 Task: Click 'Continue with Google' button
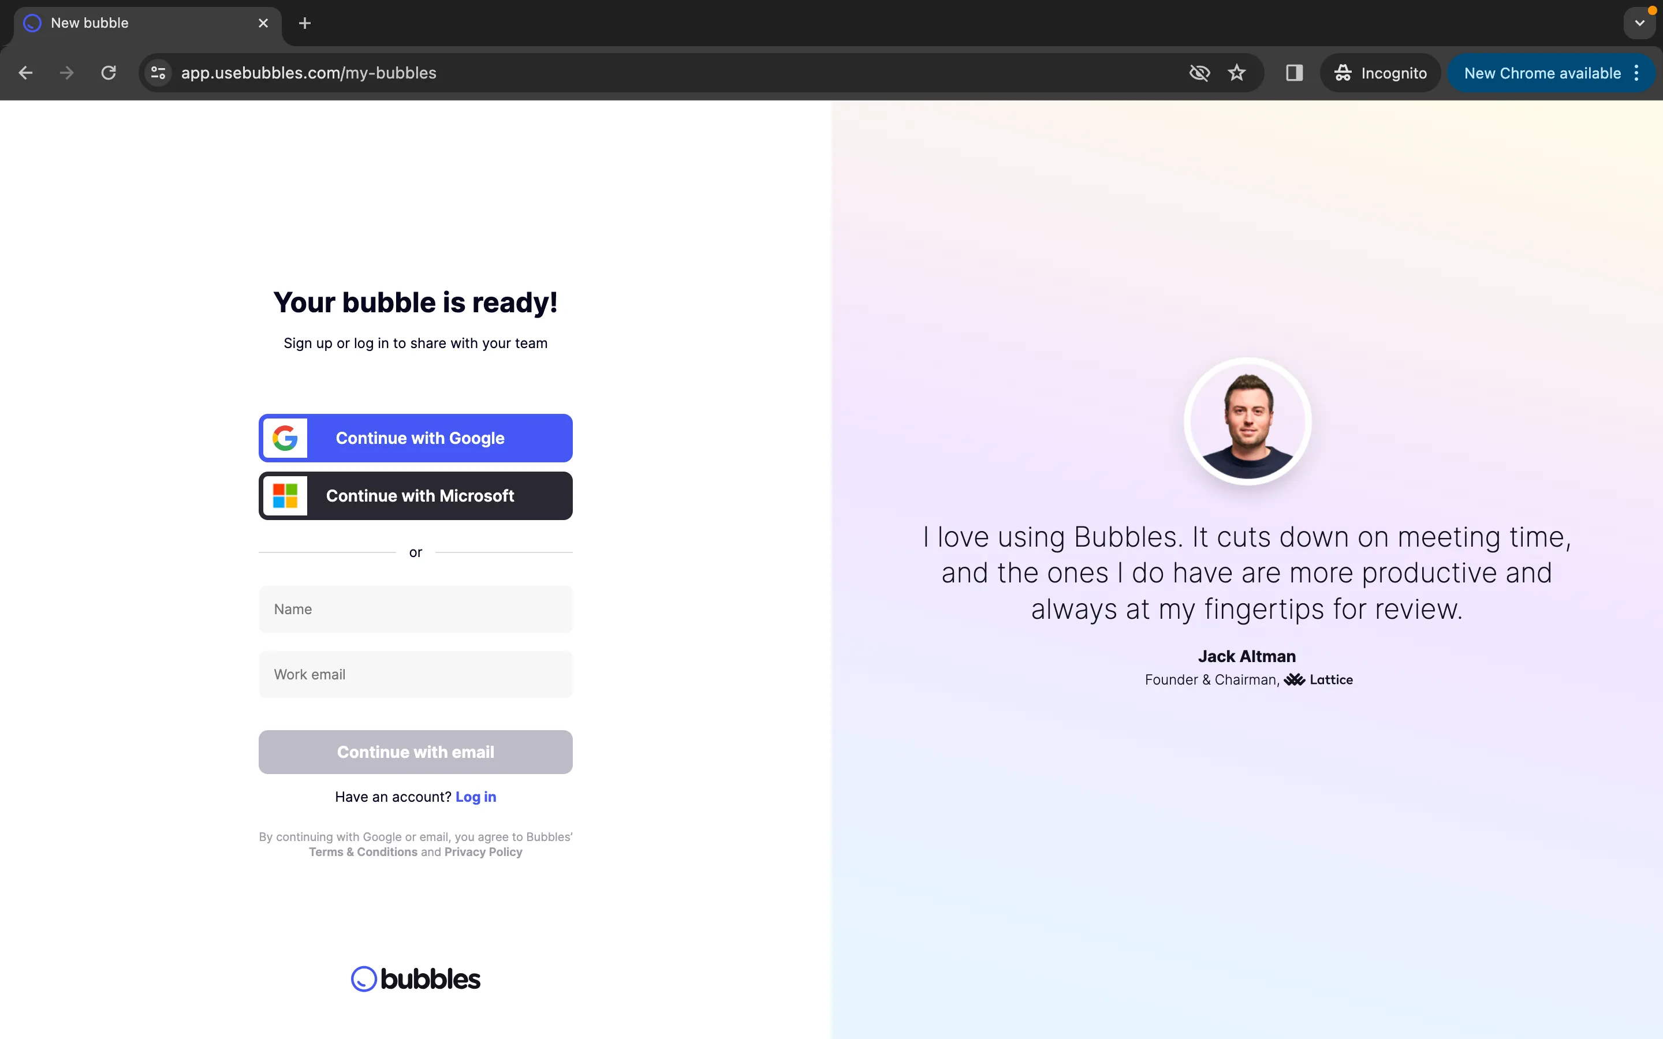415,438
